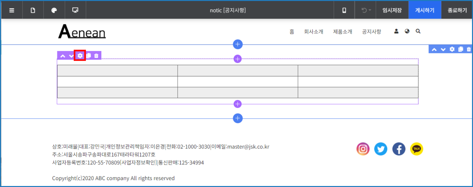Click the 임시저장 save draft button

(392, 10)
